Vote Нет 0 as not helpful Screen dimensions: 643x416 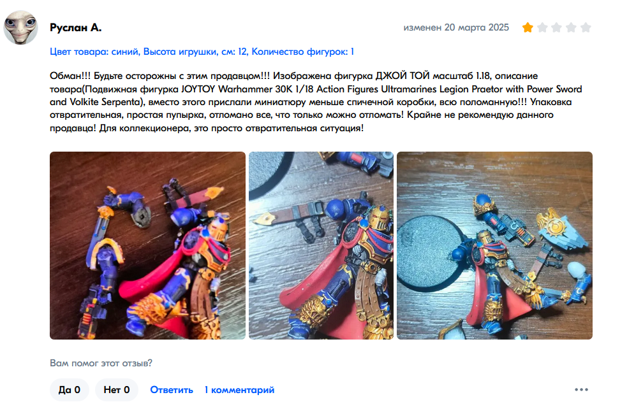[117, 390]
